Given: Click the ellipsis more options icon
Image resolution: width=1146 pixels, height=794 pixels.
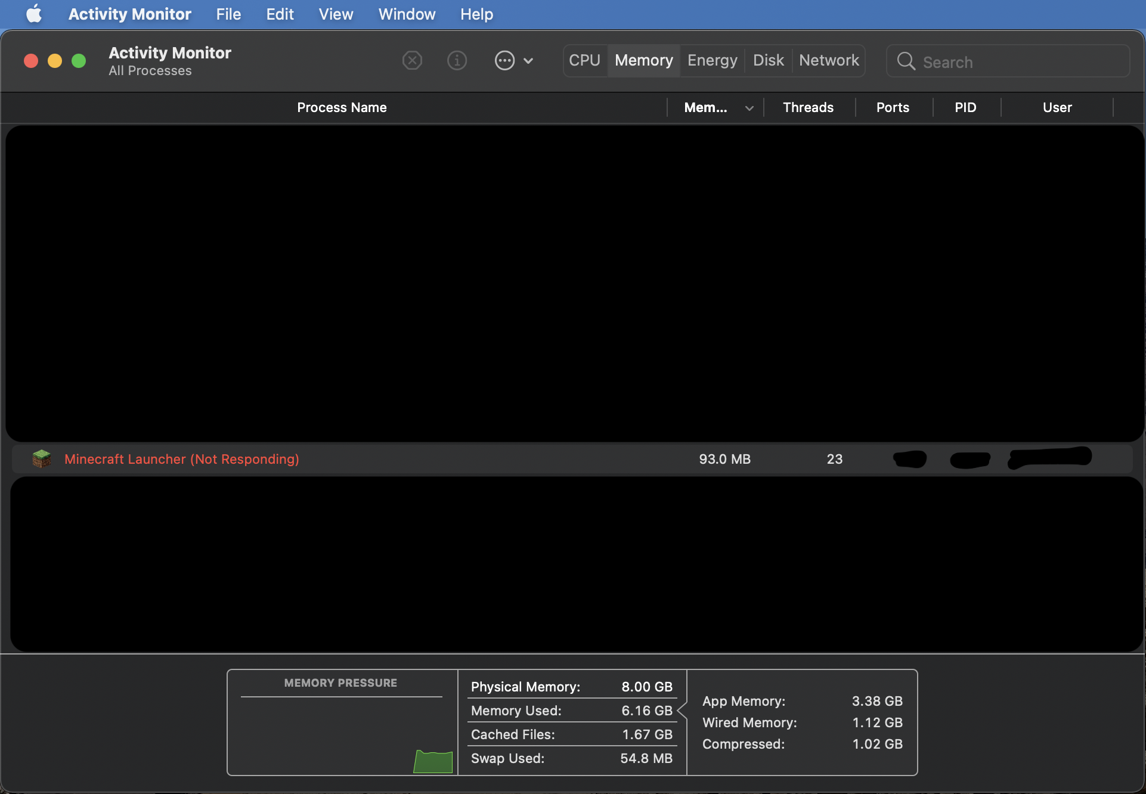Looking at the screenshot, I should coord(504,60).
